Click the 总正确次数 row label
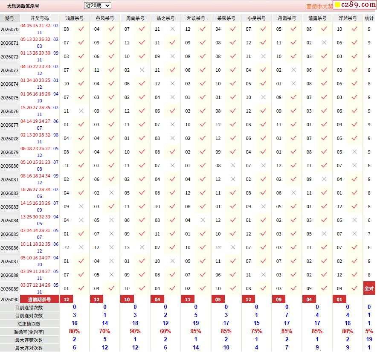Screen dimensions: 377x352 pyautogui.click(x=29, y=324)
